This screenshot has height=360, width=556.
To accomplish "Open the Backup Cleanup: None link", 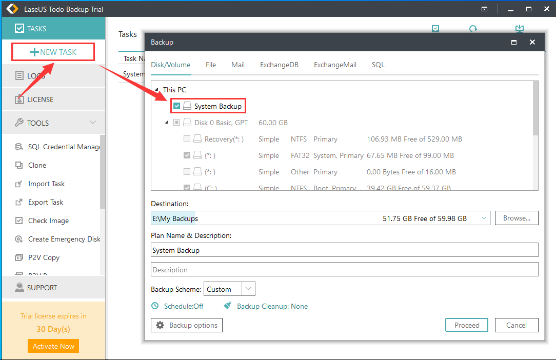I will point(272,306).
